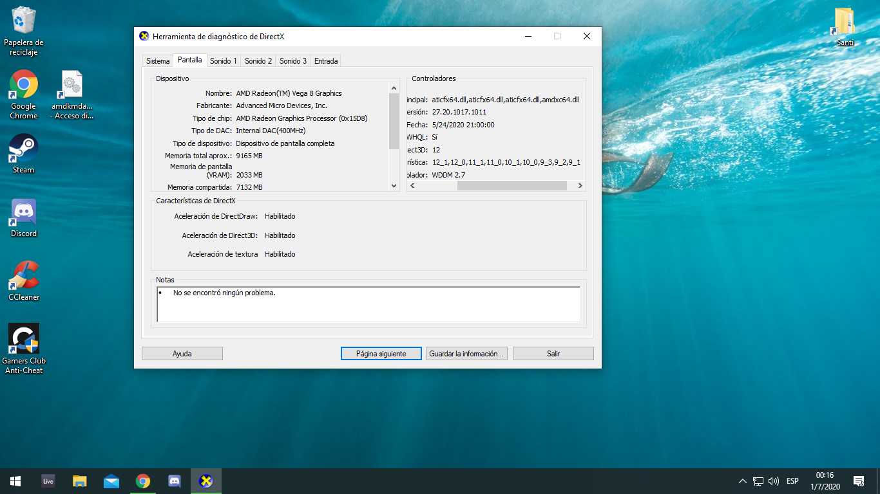Open Discord from the taskbar
Viewport: 880px width, 494px height.
(x=174, y=480)
